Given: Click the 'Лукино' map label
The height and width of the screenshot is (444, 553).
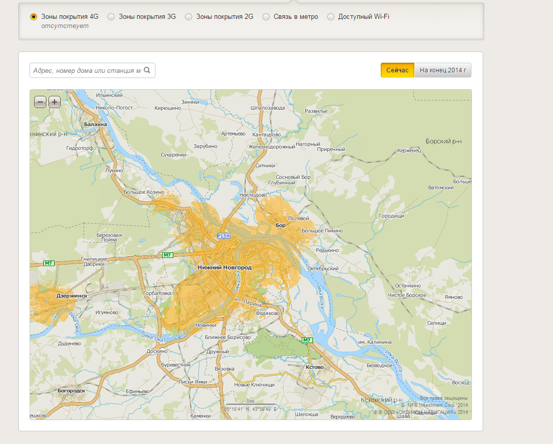Looking at the screenshot, I should pyautogui.click(x=114, y=170).
